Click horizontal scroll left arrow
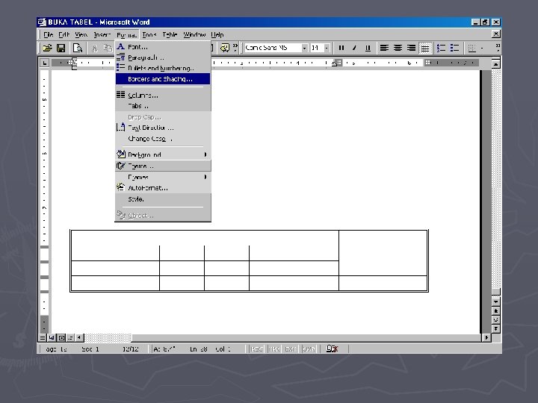 point(80,338)
